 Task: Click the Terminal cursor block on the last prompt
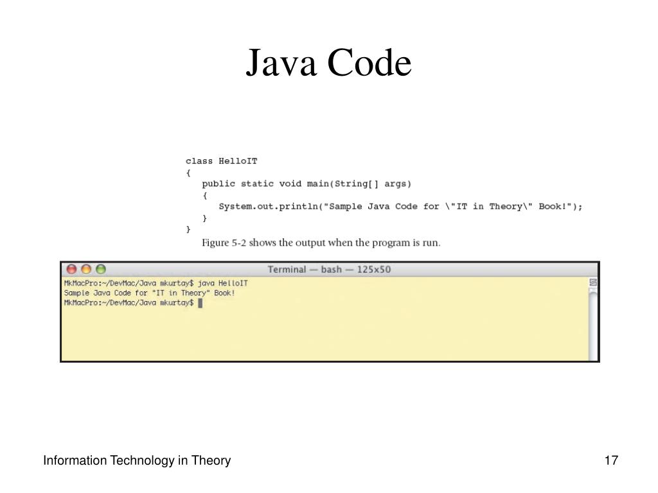point(200,303)
